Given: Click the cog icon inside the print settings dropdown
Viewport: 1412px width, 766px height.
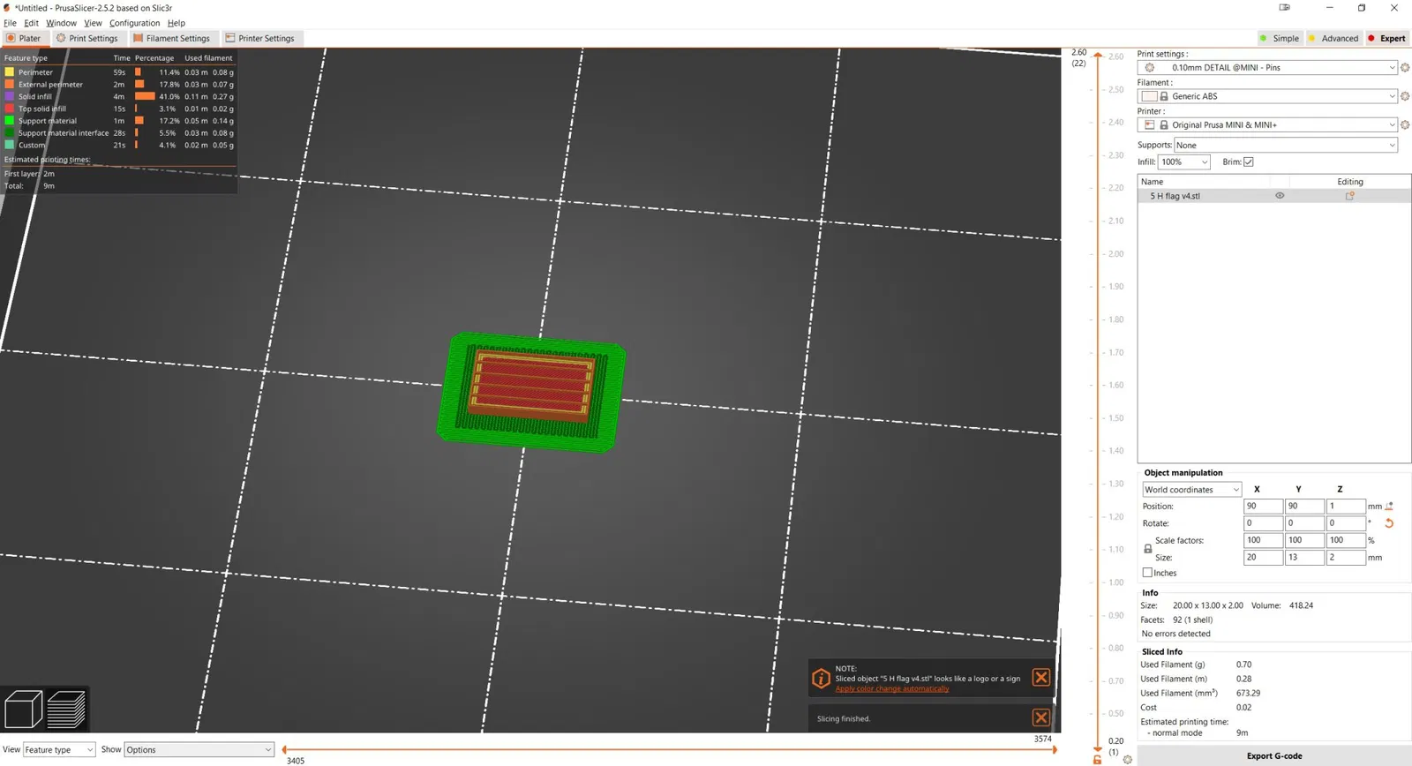Looking at the screenshot, I should 1149,68.
